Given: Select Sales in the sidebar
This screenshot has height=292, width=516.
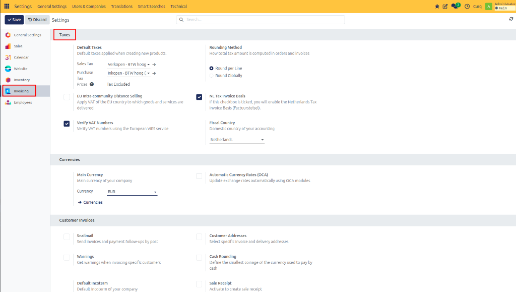Looking at the screenshot, I should tap(18, 46).
